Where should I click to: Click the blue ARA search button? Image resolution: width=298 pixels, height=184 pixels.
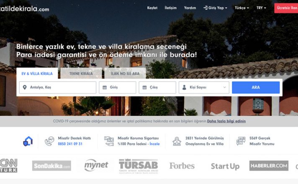[256, 87]
